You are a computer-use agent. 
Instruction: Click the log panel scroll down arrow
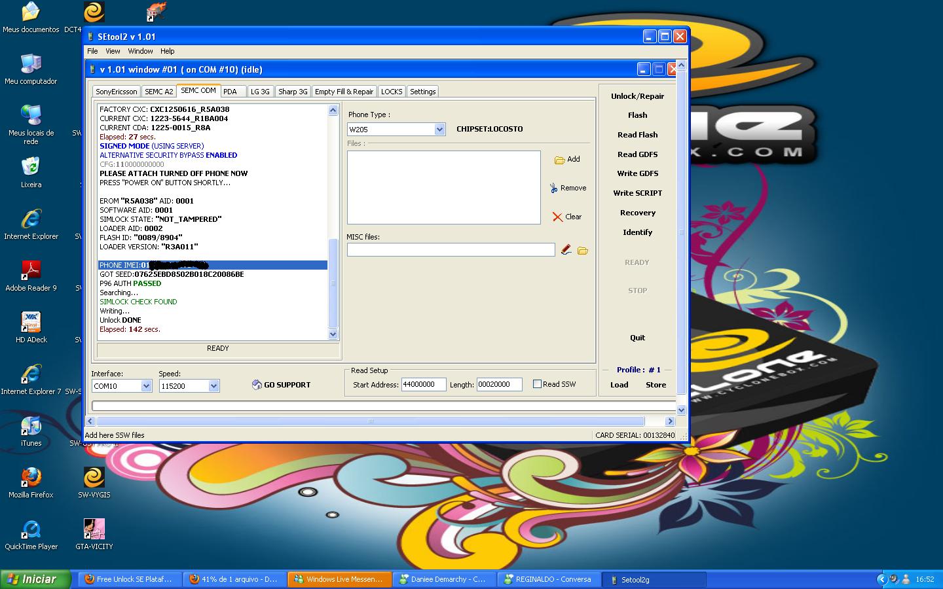click(333, 334)
